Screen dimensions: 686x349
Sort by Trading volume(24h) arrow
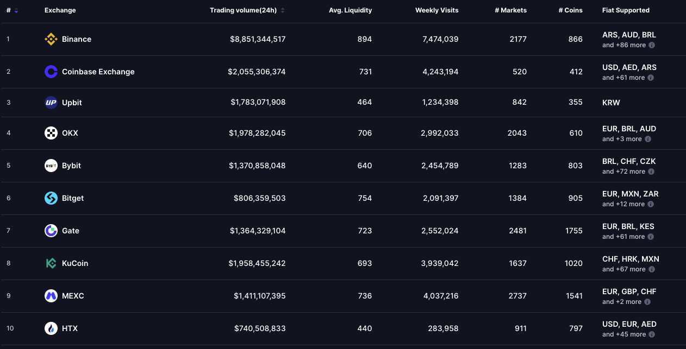tap(283, 10)
